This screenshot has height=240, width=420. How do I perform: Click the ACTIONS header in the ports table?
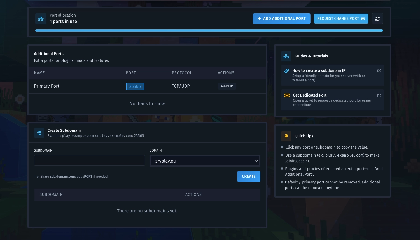226,73
